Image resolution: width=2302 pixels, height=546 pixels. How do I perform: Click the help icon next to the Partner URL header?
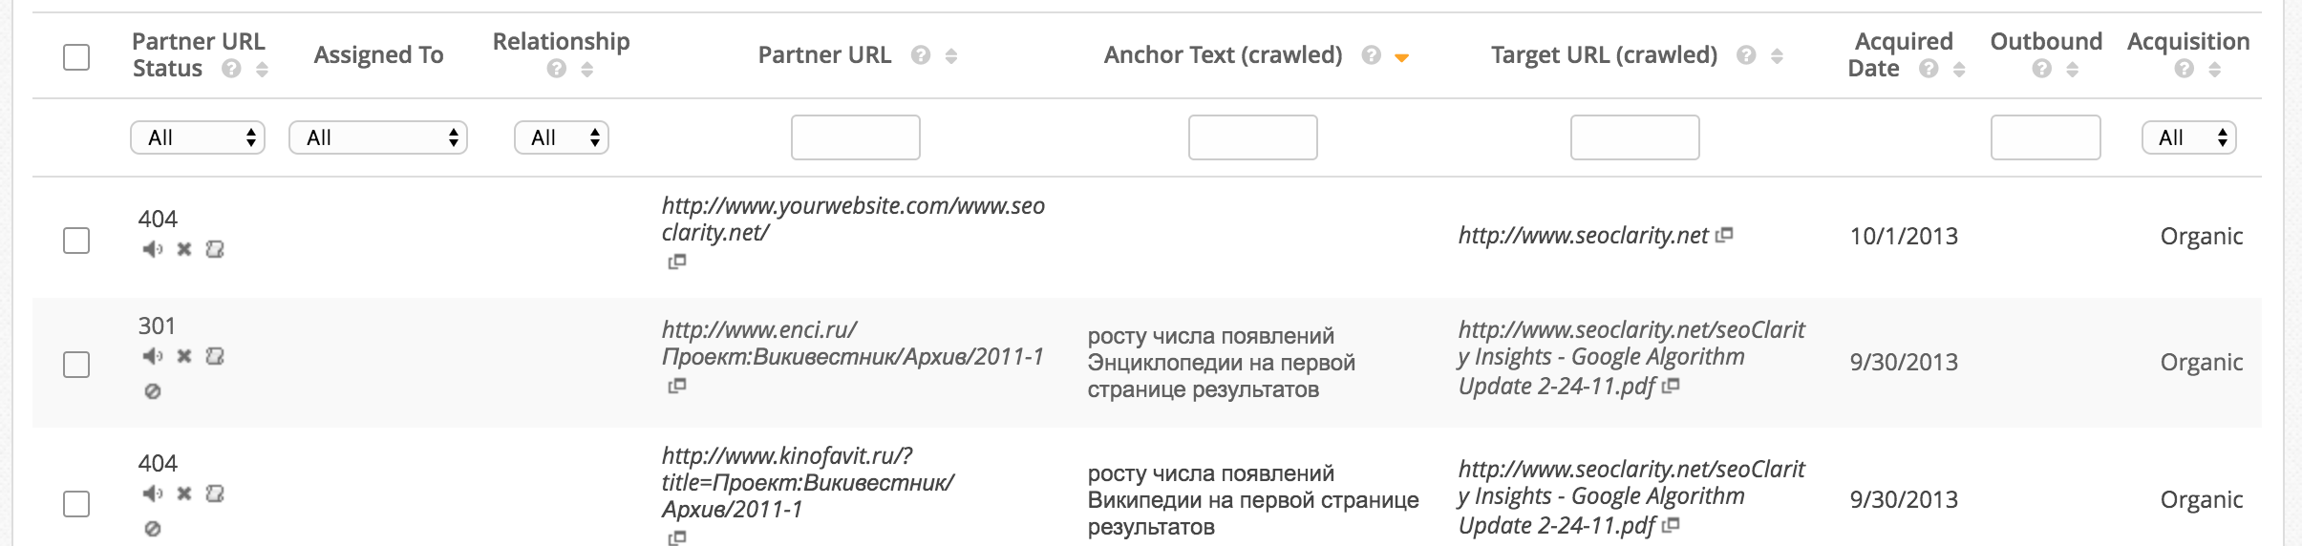click(921, 55)
